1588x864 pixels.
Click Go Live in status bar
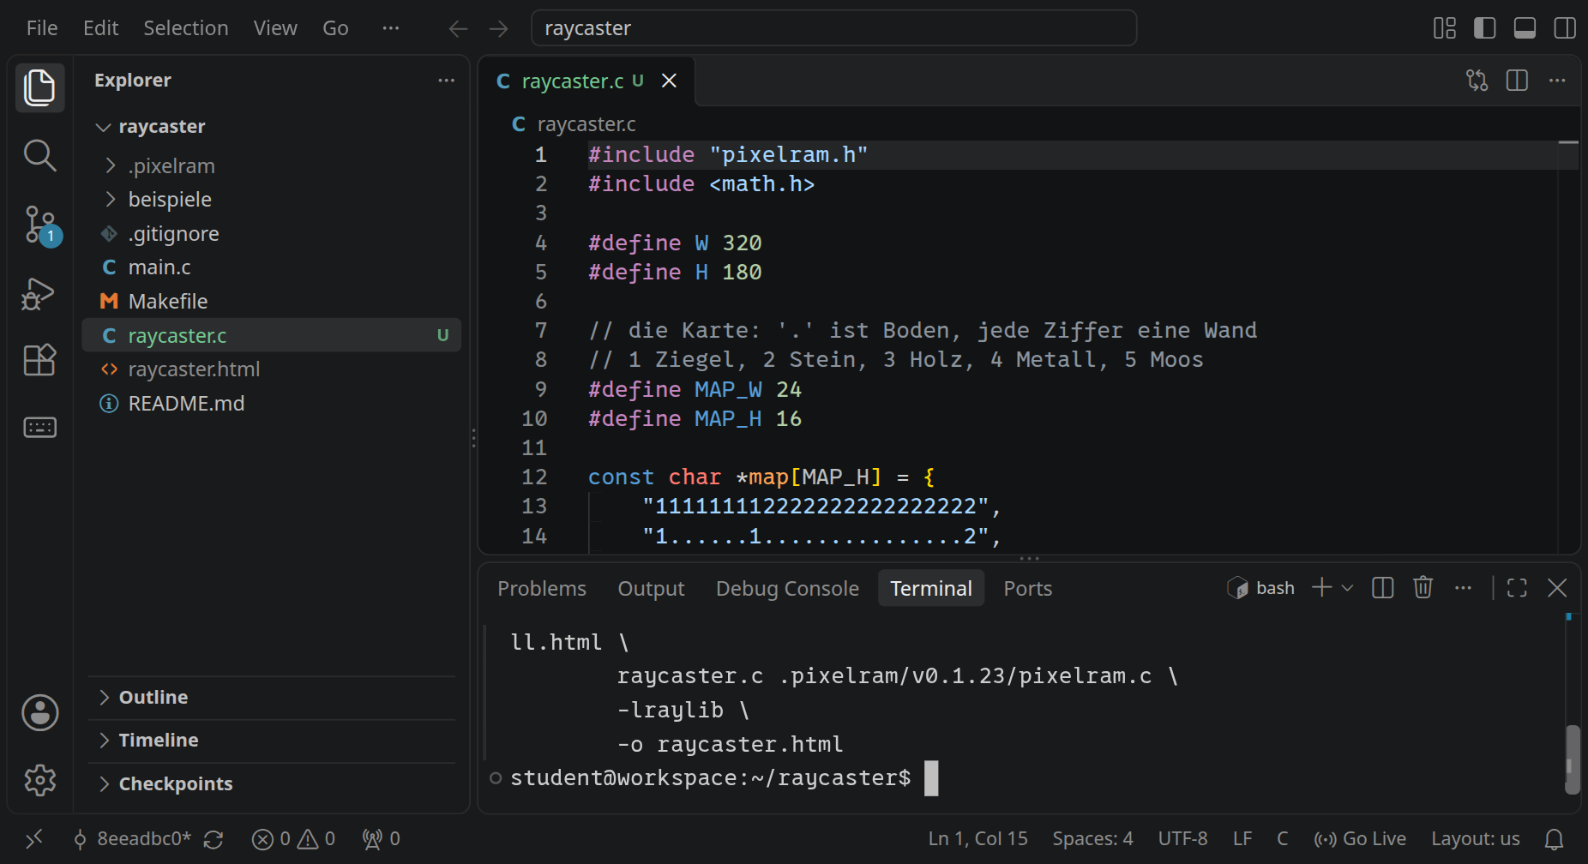pos(1360,839)
